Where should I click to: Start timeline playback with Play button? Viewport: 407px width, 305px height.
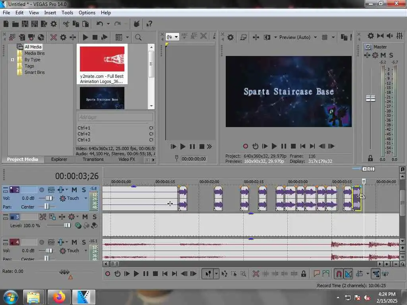tap(136, 274)
